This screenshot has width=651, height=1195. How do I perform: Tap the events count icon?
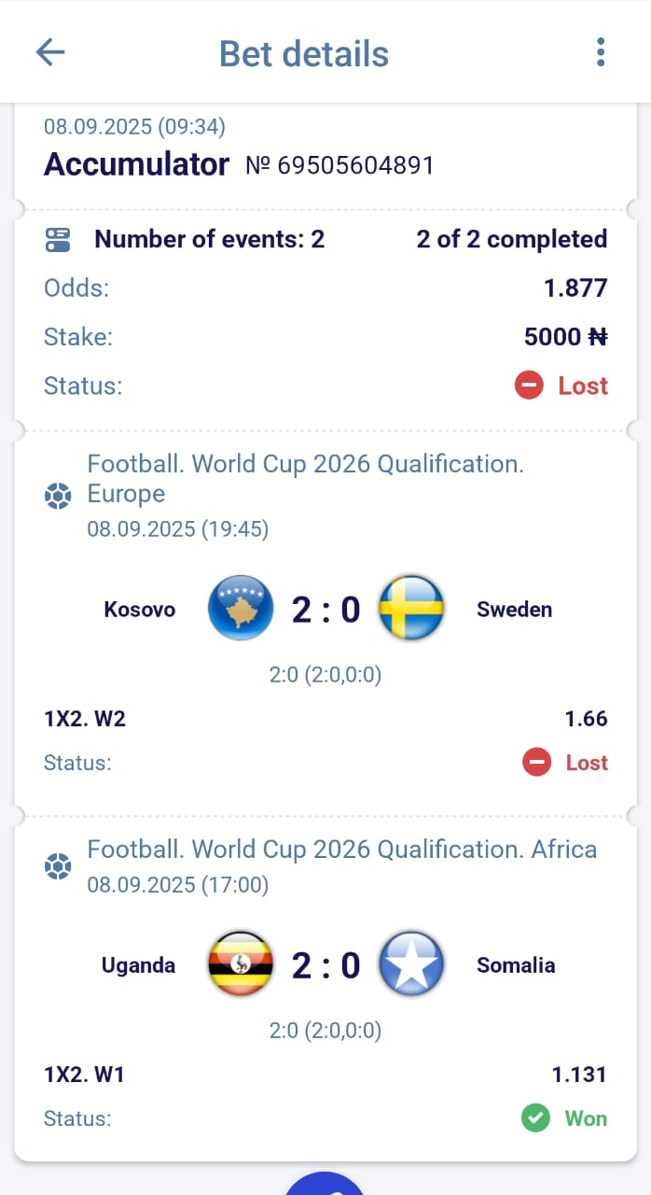pos(58,240)
